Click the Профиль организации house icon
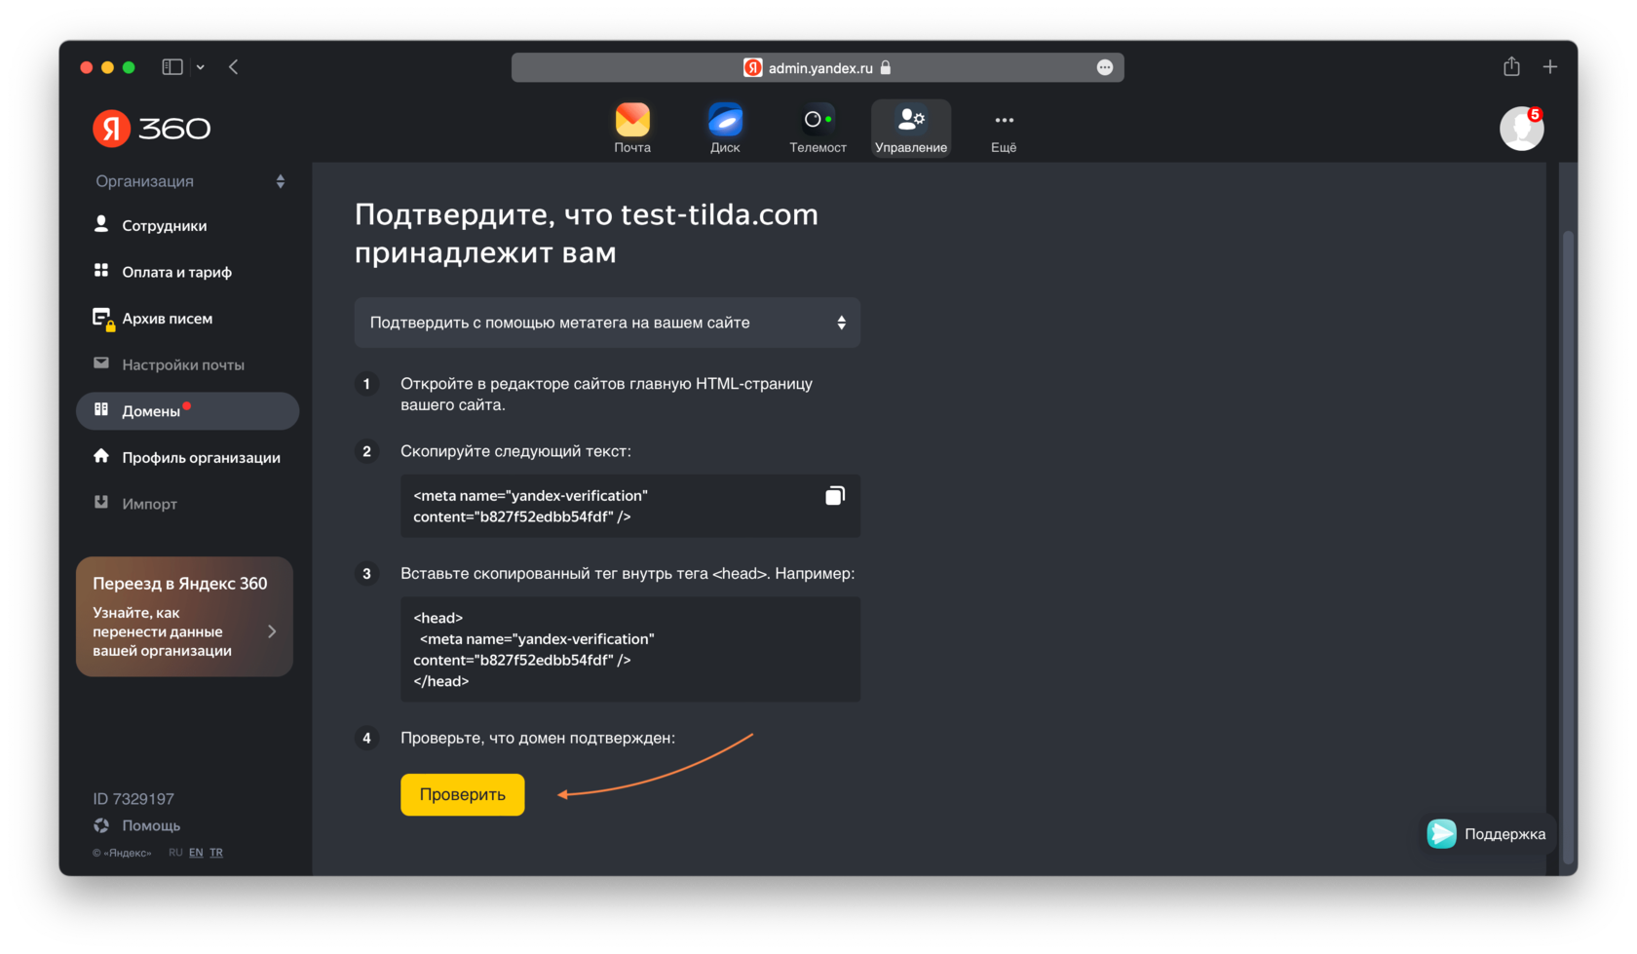 pyautogui.click(x=101, y=455)
